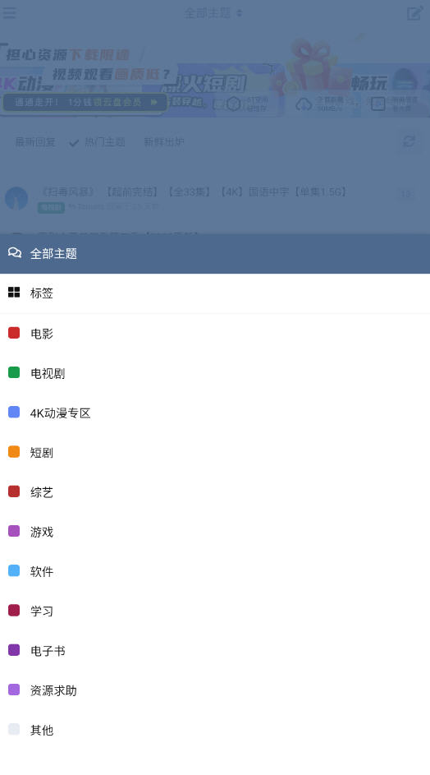Image resolution: width=430 pixels, height=775 pixels.
Task: Switch sorting to 新鲜出炉
Action: click(164, 142)
